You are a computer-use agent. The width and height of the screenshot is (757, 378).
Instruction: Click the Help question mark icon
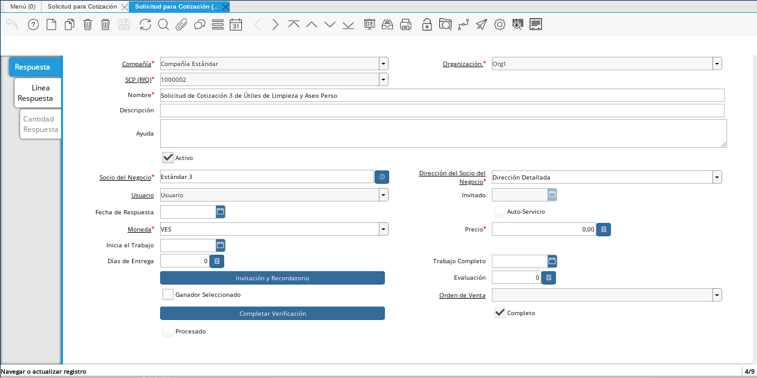[x=33, y=24]
